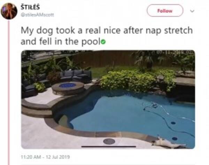The image size is (209, 165).
Task: Click the Follow button
Action: tap(165, 10)
